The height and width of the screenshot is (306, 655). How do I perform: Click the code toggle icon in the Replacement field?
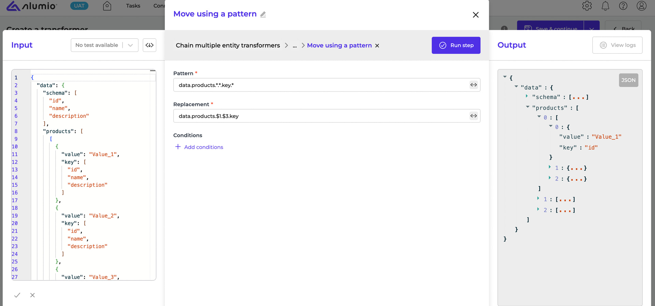(474, 116)
